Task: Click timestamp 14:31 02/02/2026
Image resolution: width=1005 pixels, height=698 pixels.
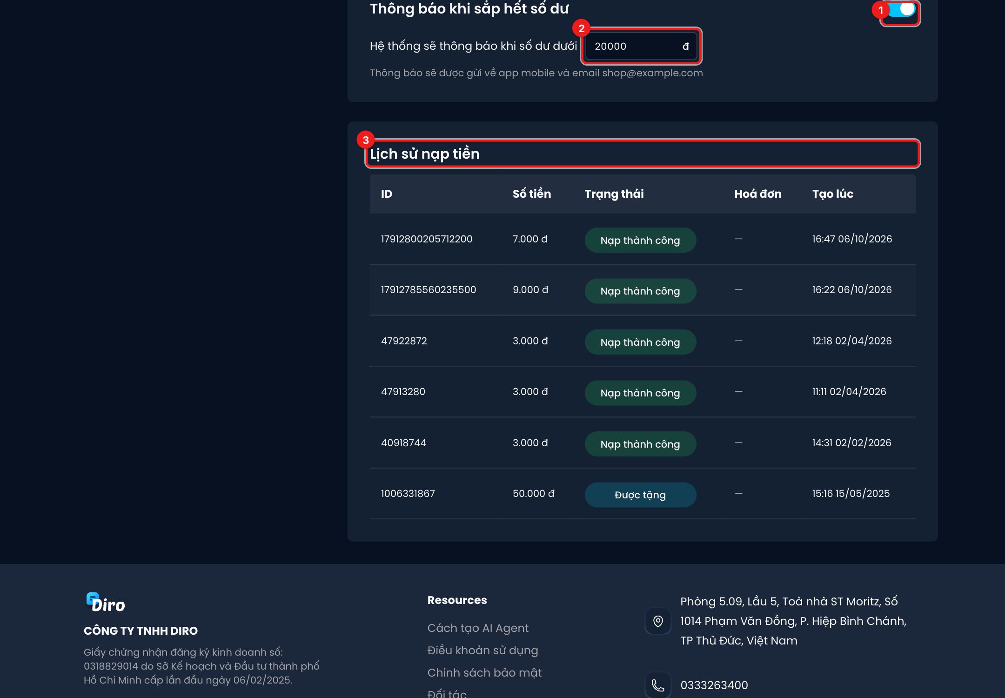Action: point(851,443)
